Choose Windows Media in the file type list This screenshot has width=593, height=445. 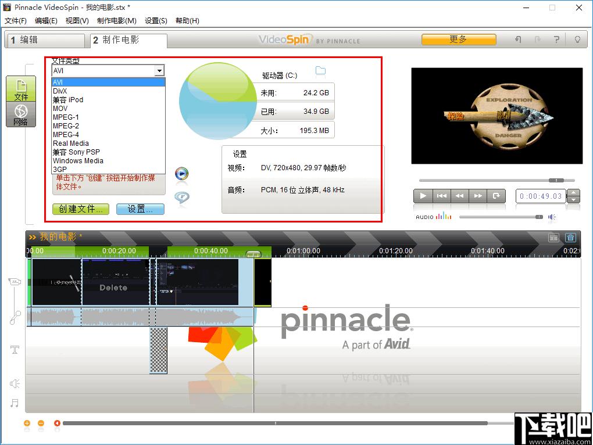tap(109, 160)
